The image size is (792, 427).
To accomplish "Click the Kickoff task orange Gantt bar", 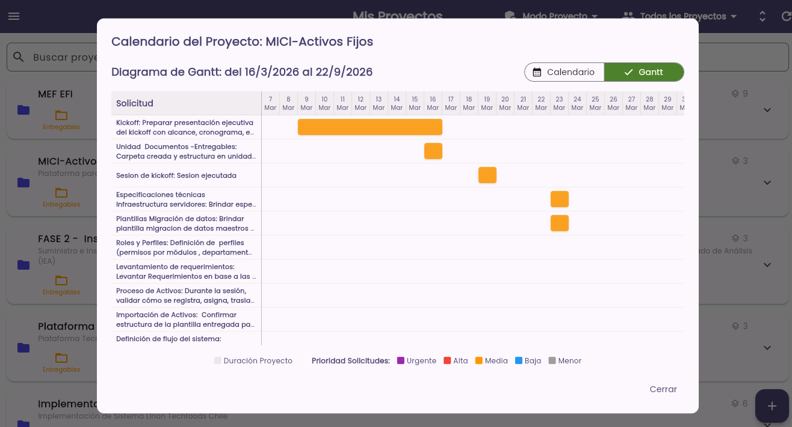I will tap(370, 127).
